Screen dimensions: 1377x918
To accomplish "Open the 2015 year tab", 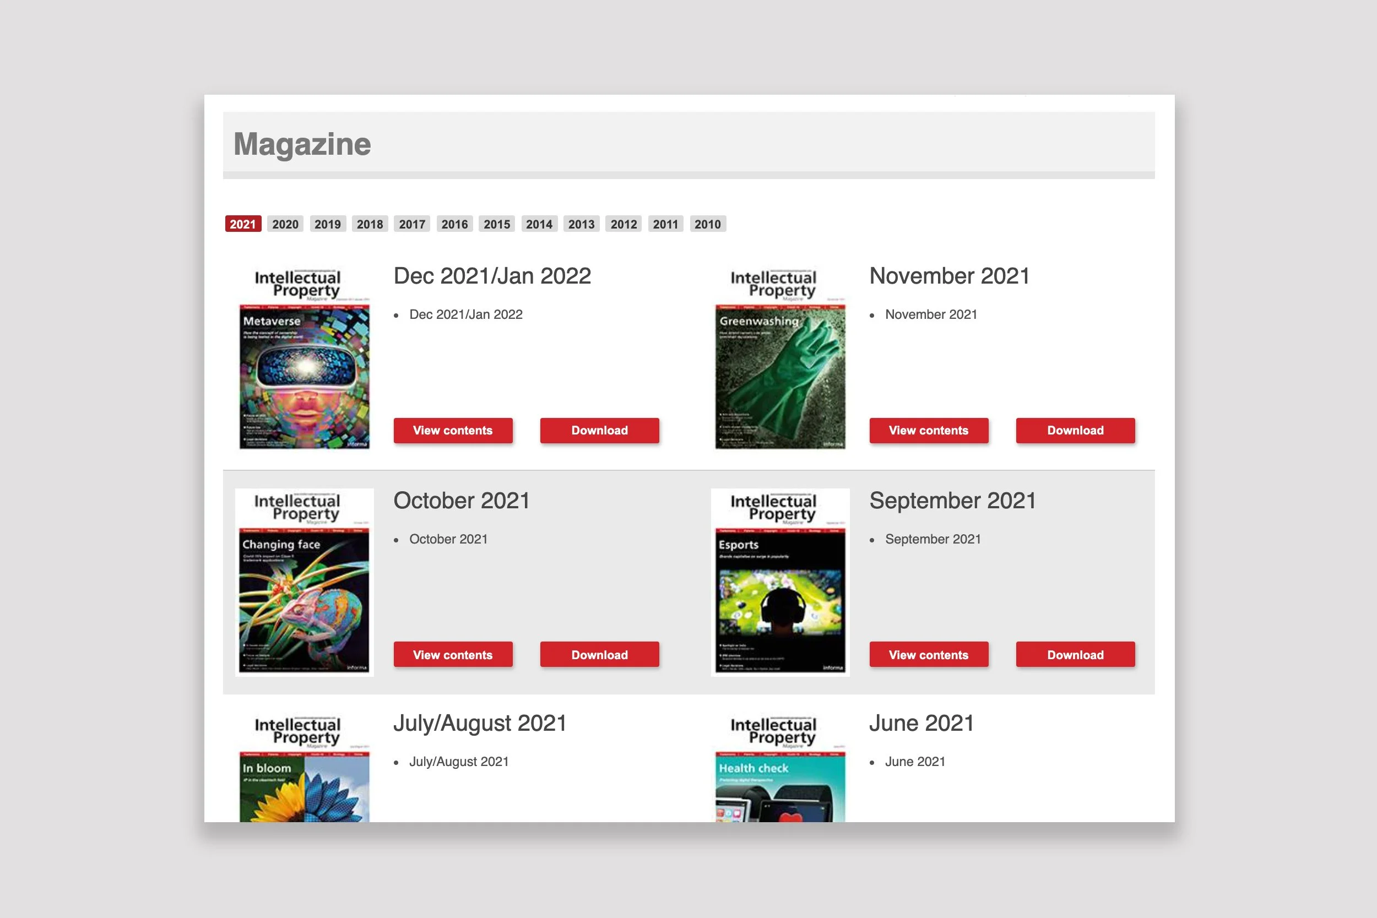I will [x=496, y=224].
